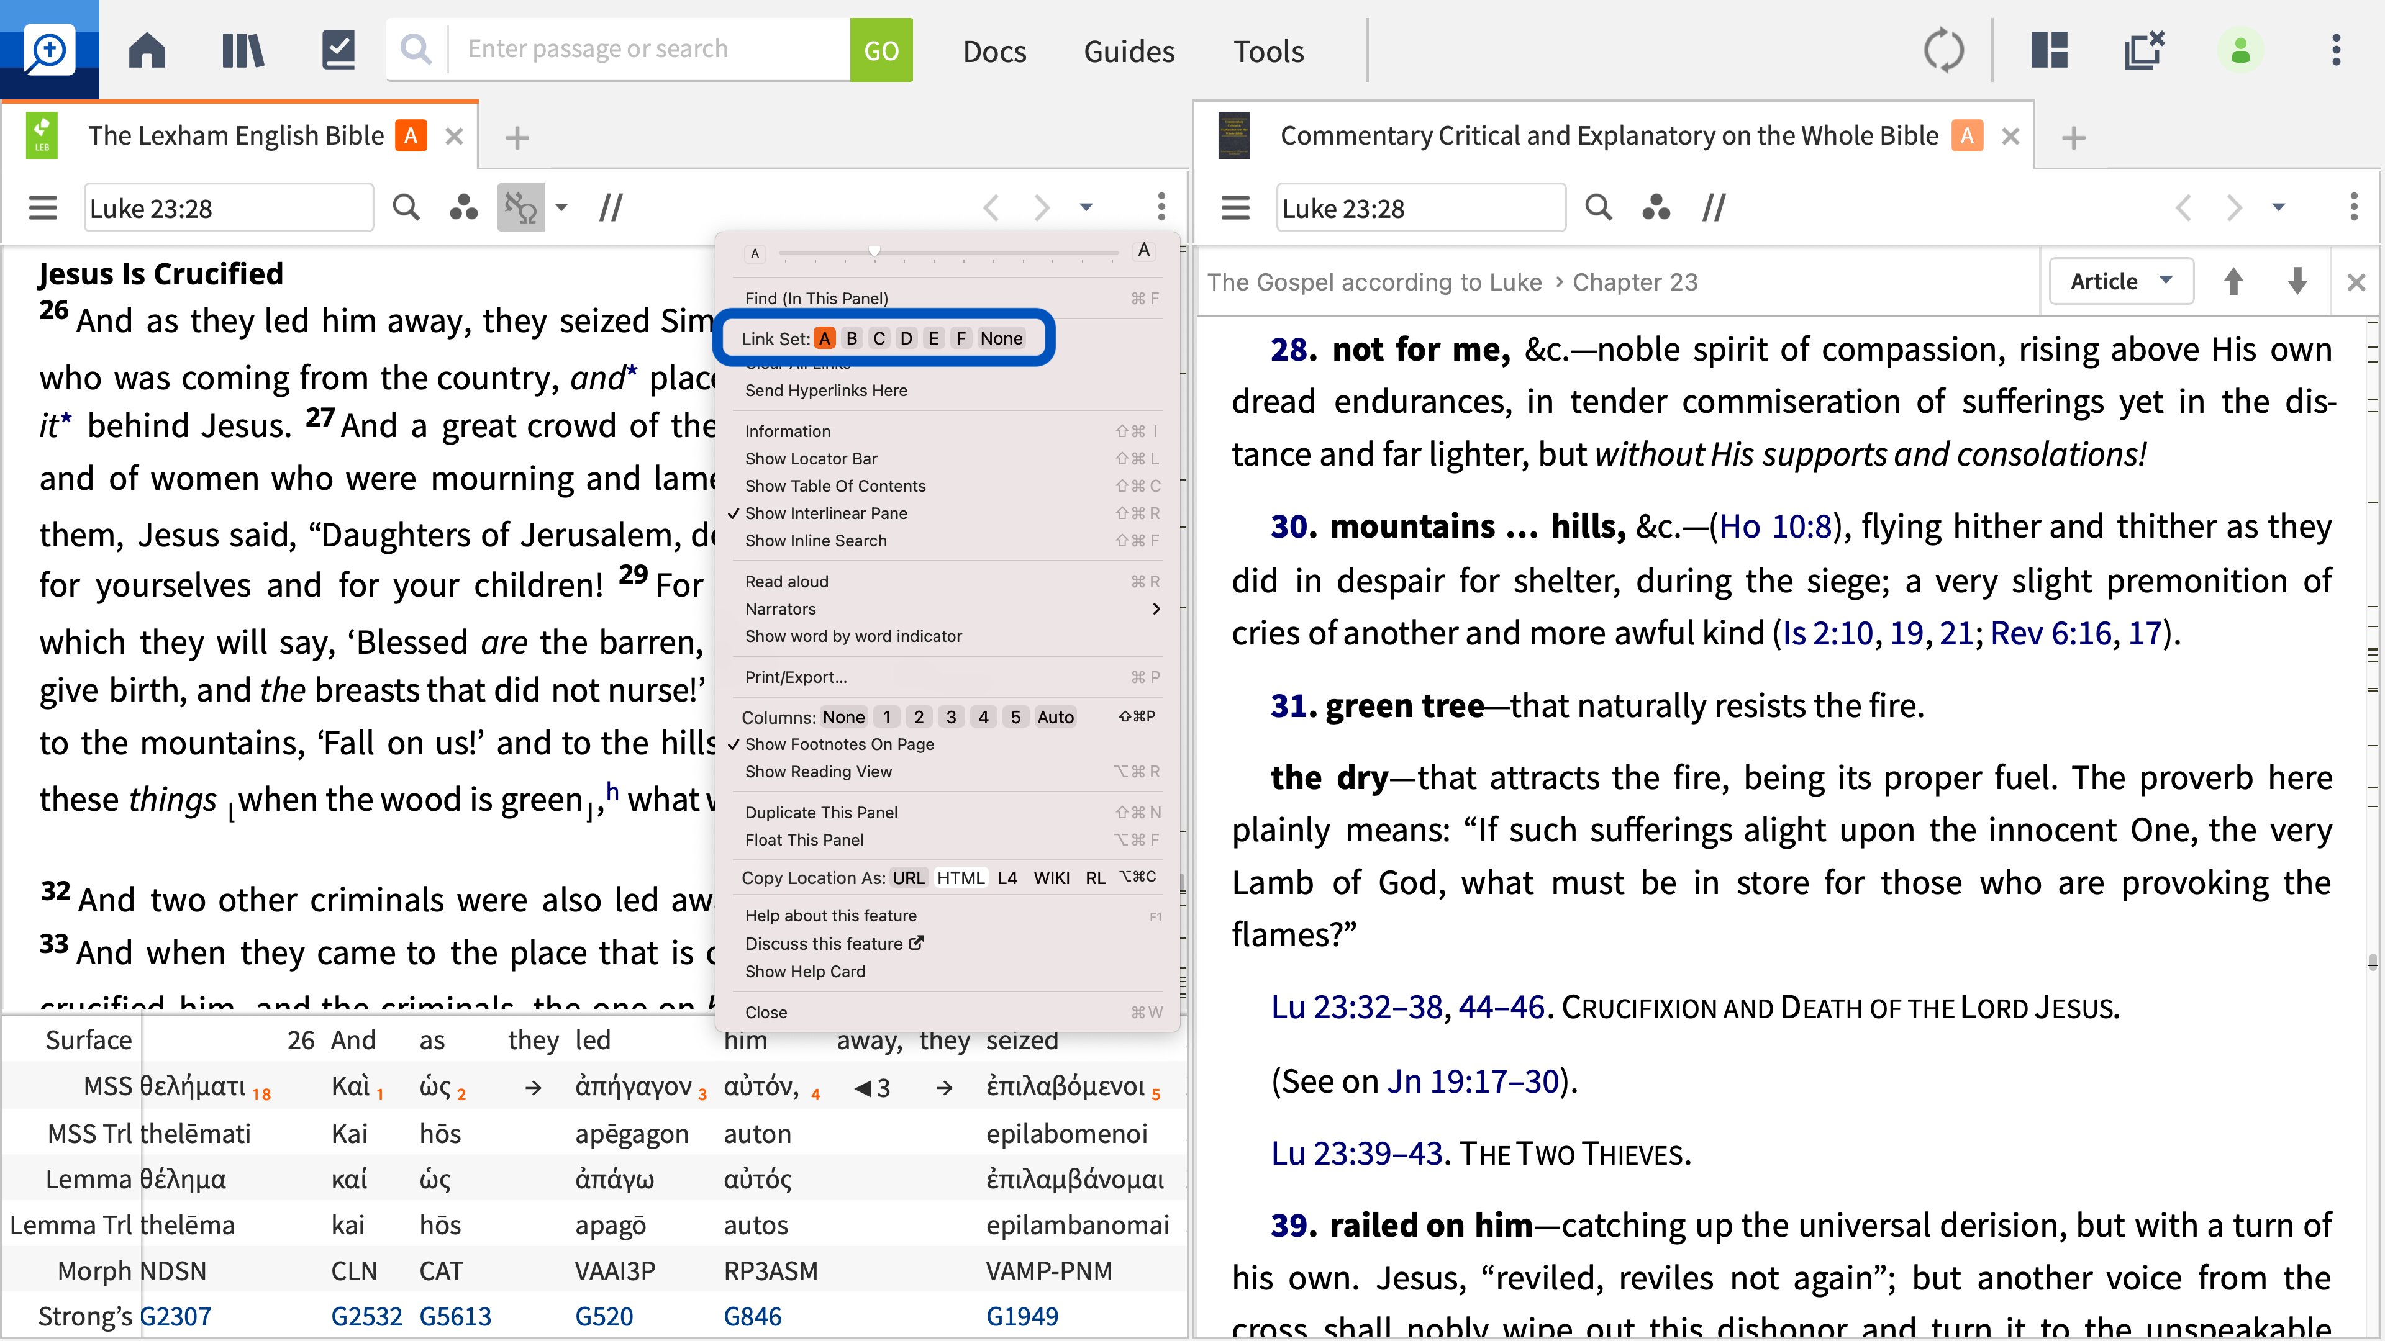This screenshot has width=2385, height=1341.
Task: Click search icon in Commentary toolbar
Action: (1598, 207)
